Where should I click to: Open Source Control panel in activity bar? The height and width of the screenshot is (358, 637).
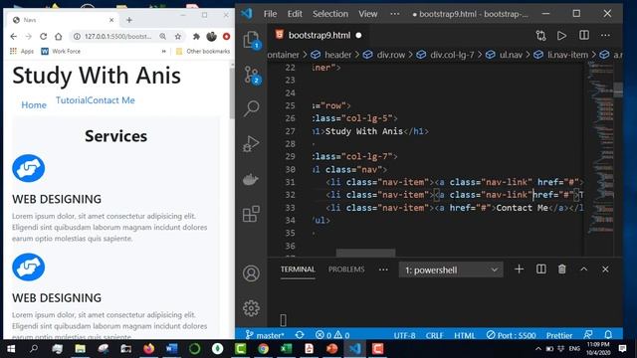pos(251,76)
